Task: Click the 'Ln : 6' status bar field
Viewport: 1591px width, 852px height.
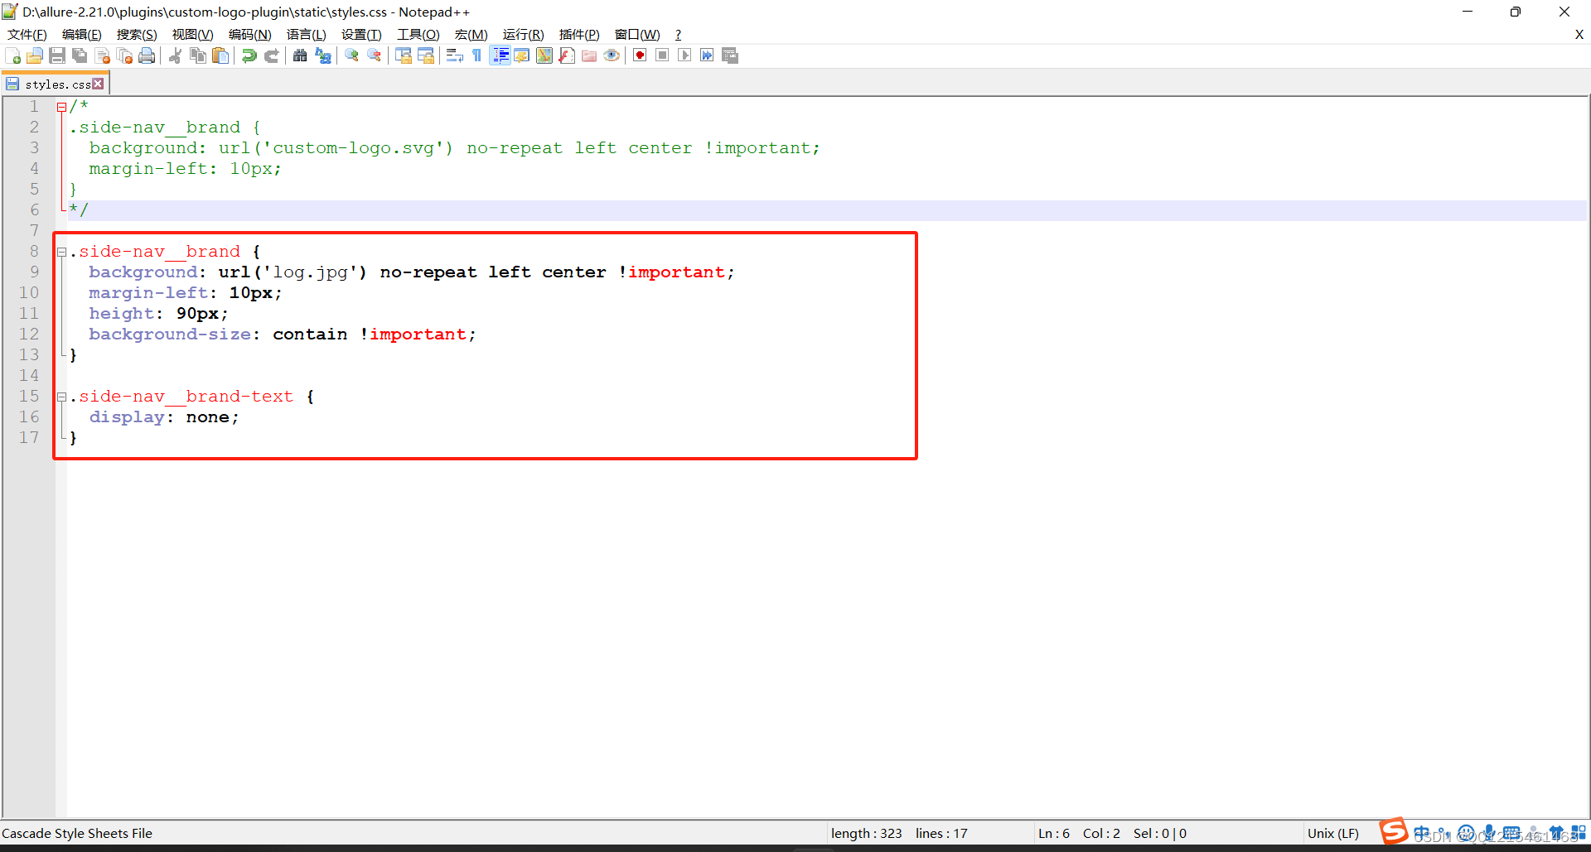Action: (x=1054, y=833)
